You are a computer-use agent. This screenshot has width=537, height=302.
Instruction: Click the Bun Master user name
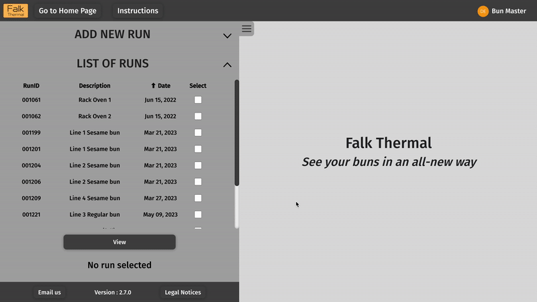509,11
